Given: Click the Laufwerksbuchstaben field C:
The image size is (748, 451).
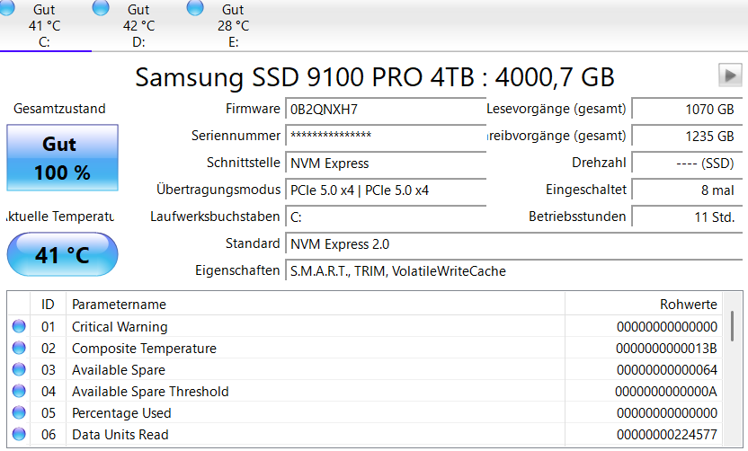Looking at the screenshot, I should pyautogui.click(x=386, y=217).
